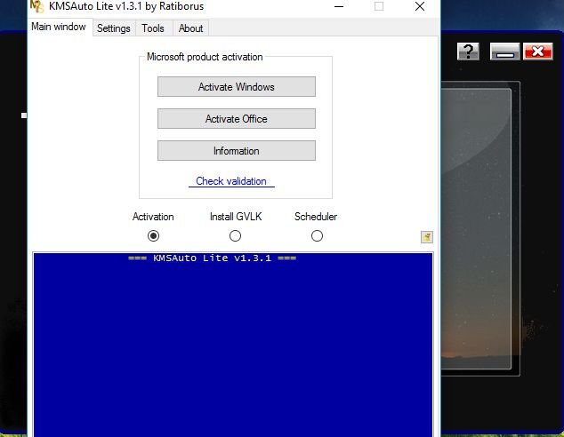Select the Install GVLK radio button
The height and width of the screenshot is (437, 564).
point(235,236)
